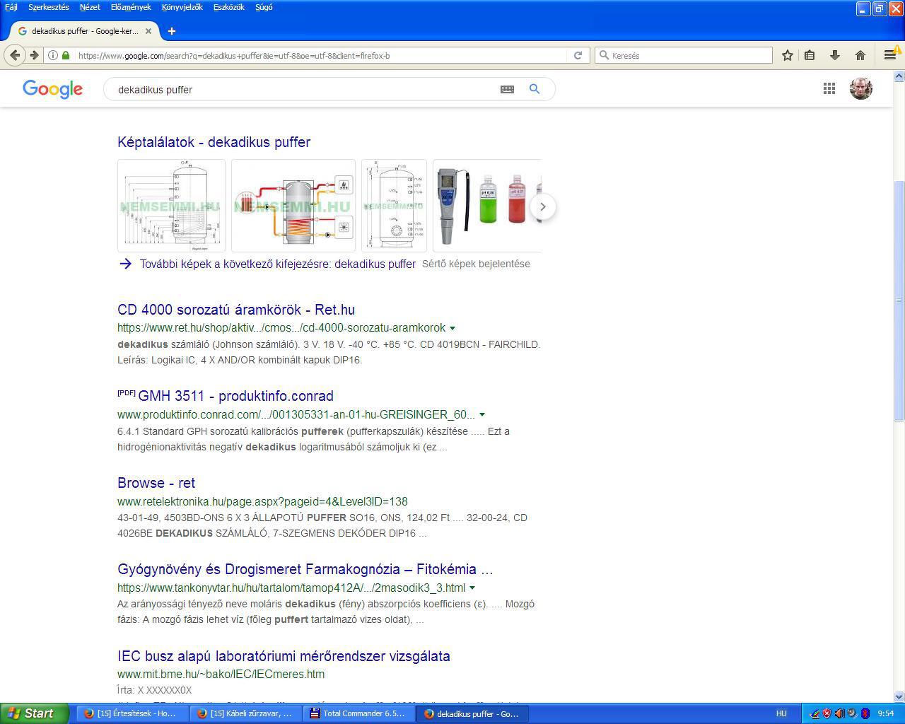The image size is (905, 724).
Task: Click the www.mit.bme.hu/~bako/IEC/IECmeres.htm URL text
Action: point(221,675)
